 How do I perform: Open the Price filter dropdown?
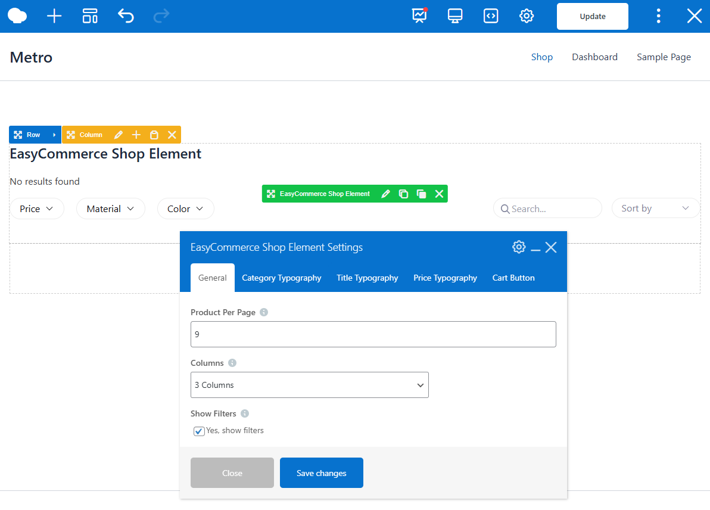tap(37, 209)
